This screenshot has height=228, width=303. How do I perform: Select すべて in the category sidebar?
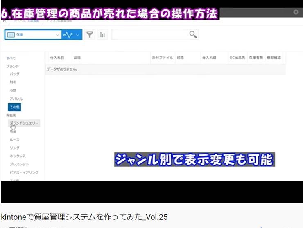[11, 58]
